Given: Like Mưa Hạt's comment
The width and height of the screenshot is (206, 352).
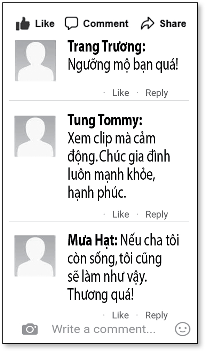Looking at the screenshot, I should coord(120,315).
